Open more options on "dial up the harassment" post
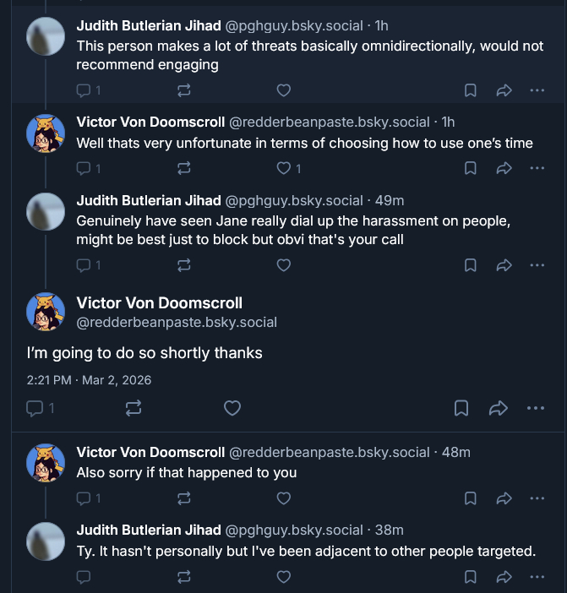 coord(537,265)
